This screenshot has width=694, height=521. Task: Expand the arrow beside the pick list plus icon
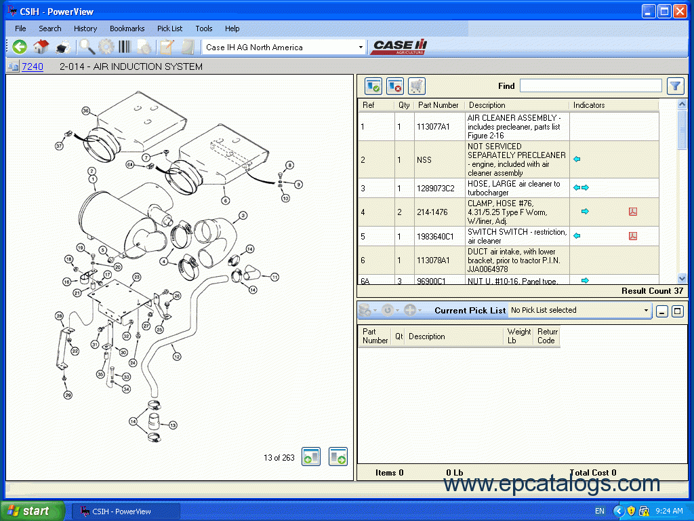tap(420, 310)
